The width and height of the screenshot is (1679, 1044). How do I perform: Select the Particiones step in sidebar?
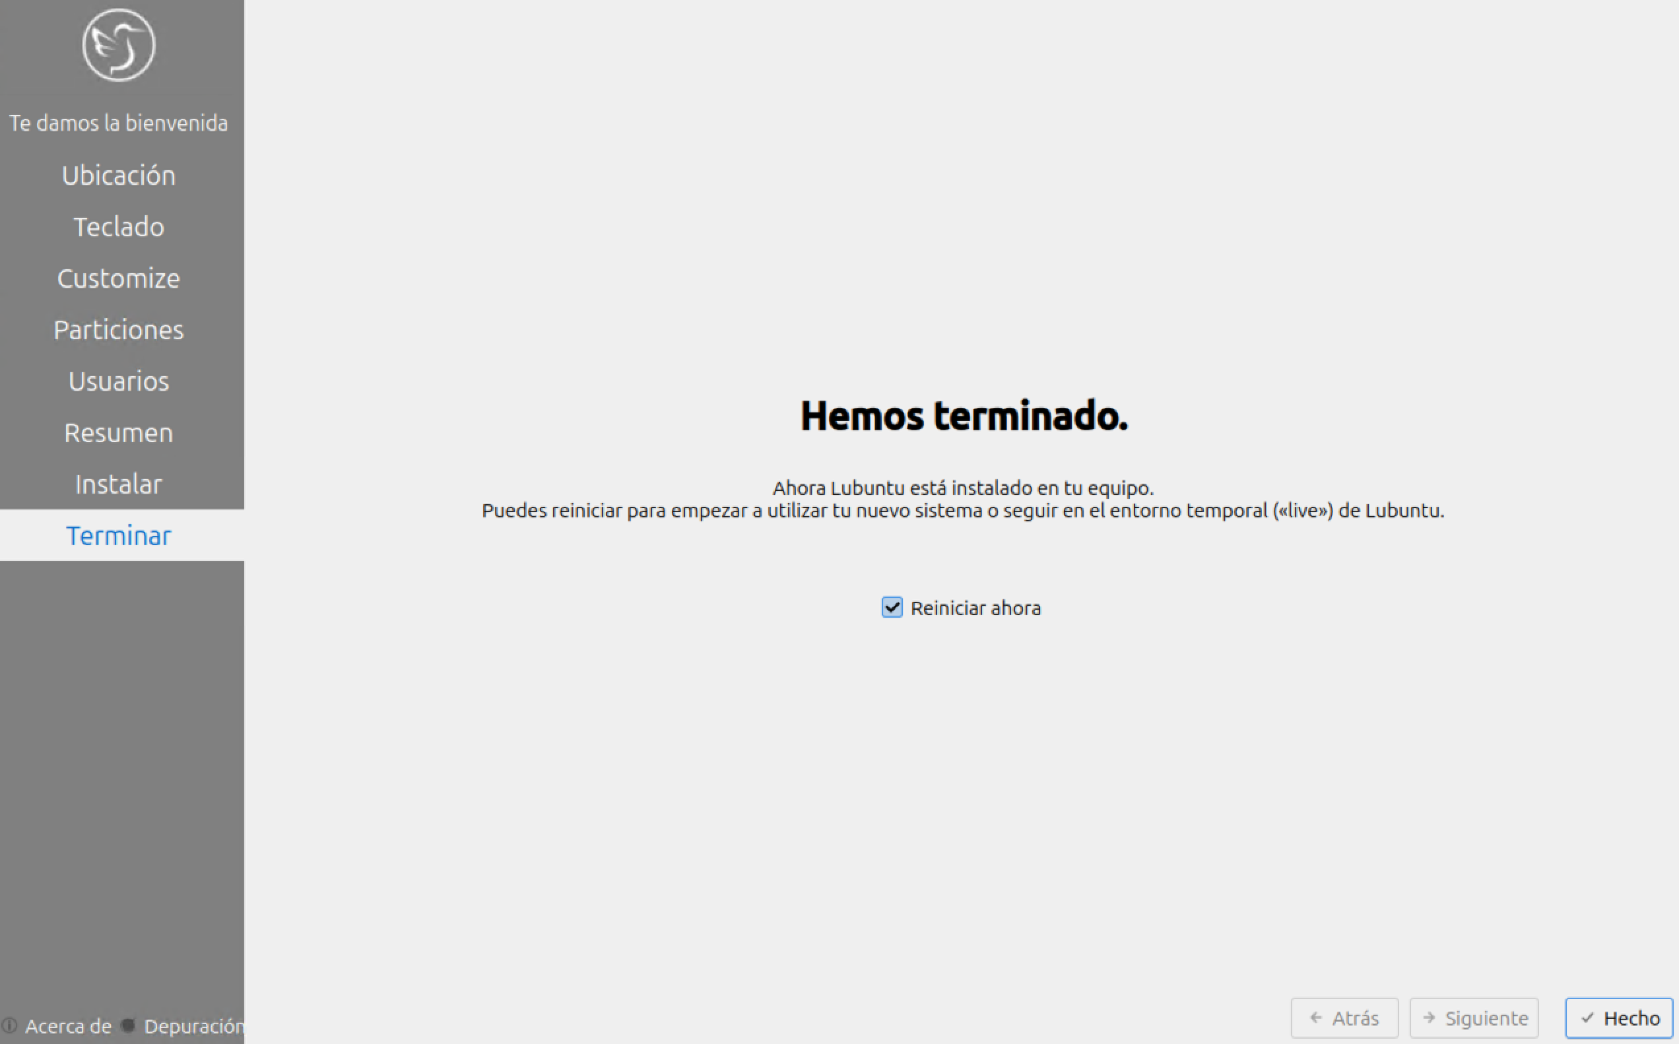point(119,330)
